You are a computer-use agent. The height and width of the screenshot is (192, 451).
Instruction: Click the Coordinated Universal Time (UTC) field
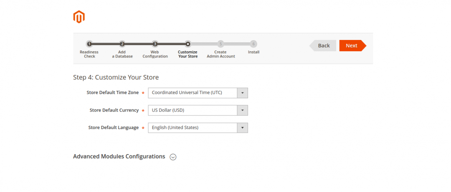(x=193, y=92)
